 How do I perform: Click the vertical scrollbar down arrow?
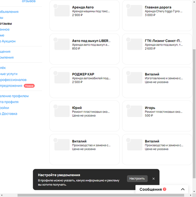tap(194, 191)
